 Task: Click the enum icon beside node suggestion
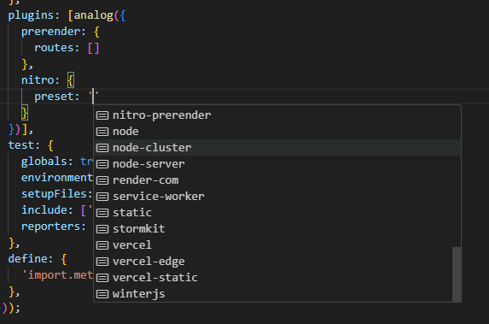(102, 132)
